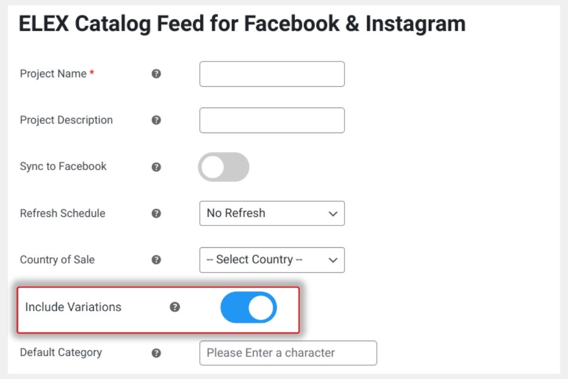Open the Refresh Schedule dropdown
This screenshot has height=379, width=568.
(272, 214)
